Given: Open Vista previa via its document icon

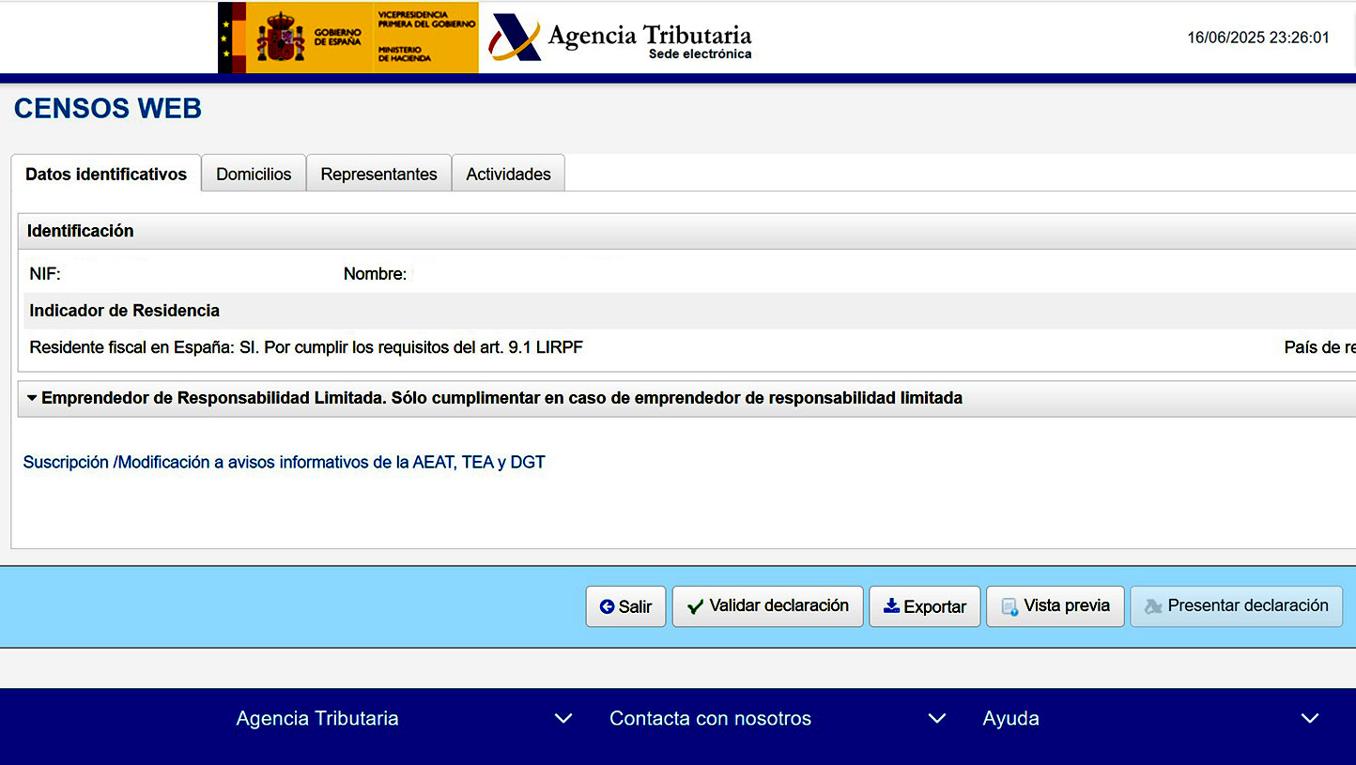Looking at the screenshot, I should pos(1009,606).
